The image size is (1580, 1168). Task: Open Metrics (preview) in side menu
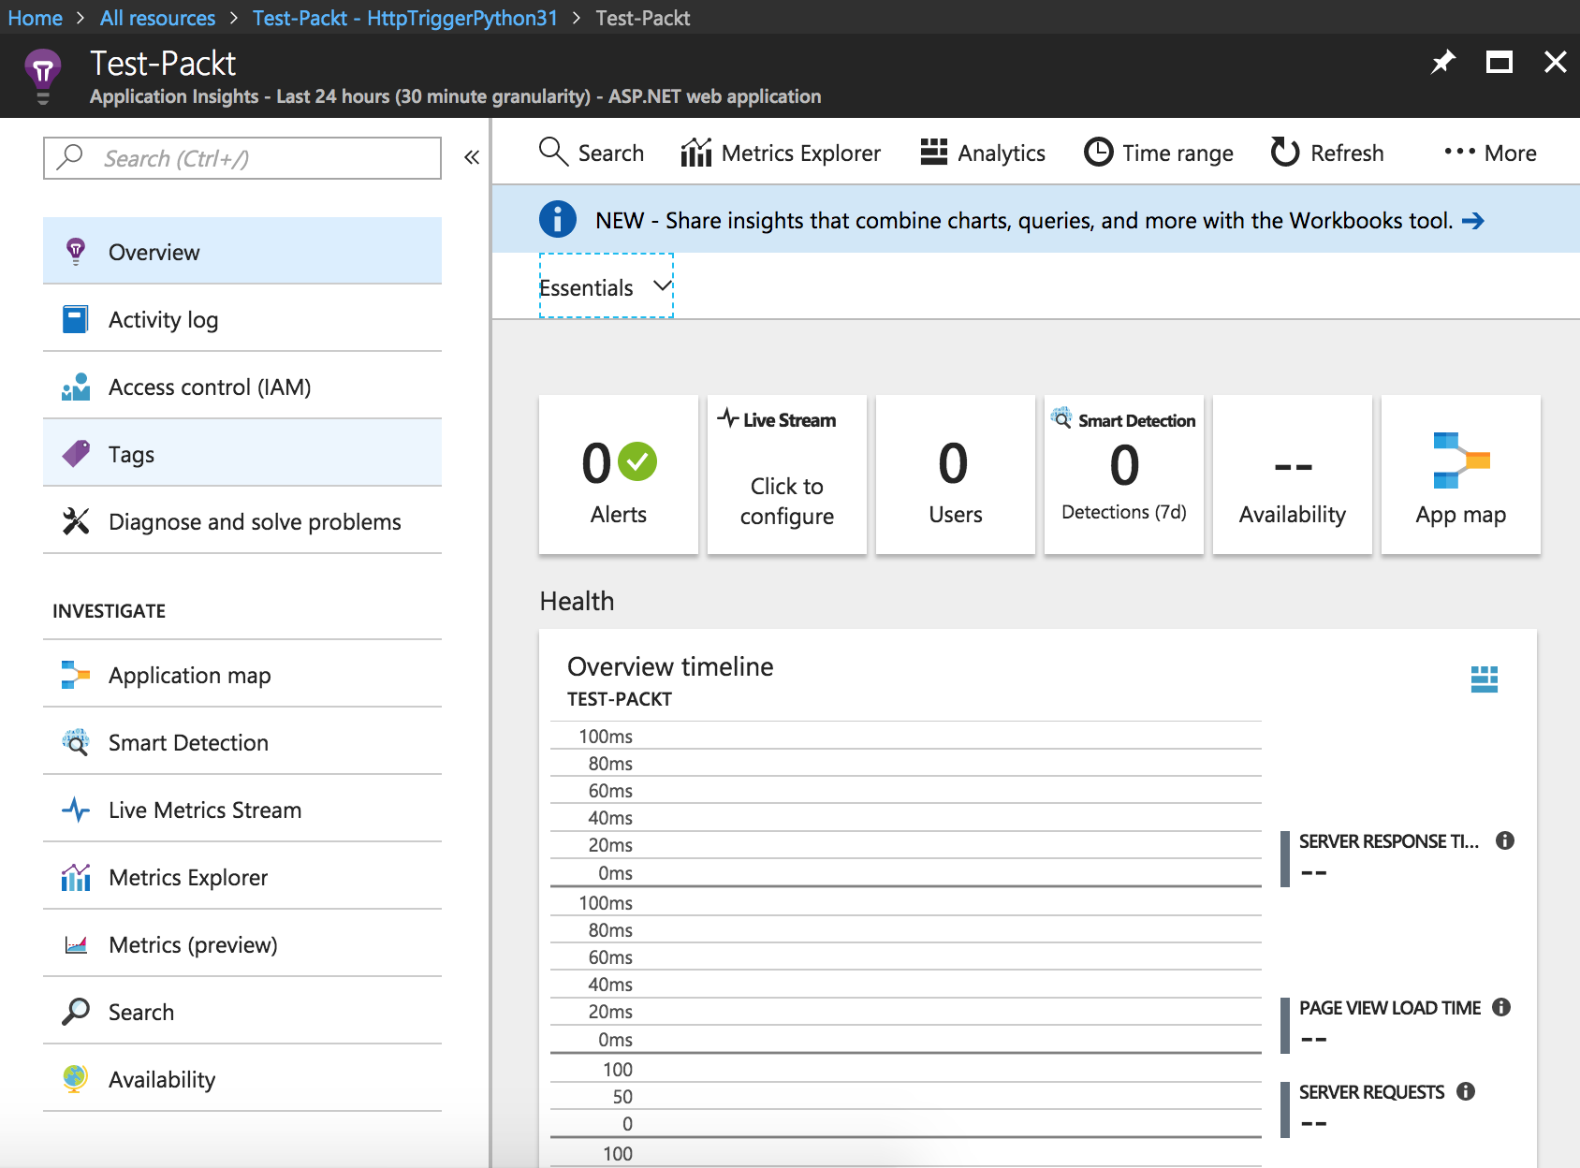[242, 944]
